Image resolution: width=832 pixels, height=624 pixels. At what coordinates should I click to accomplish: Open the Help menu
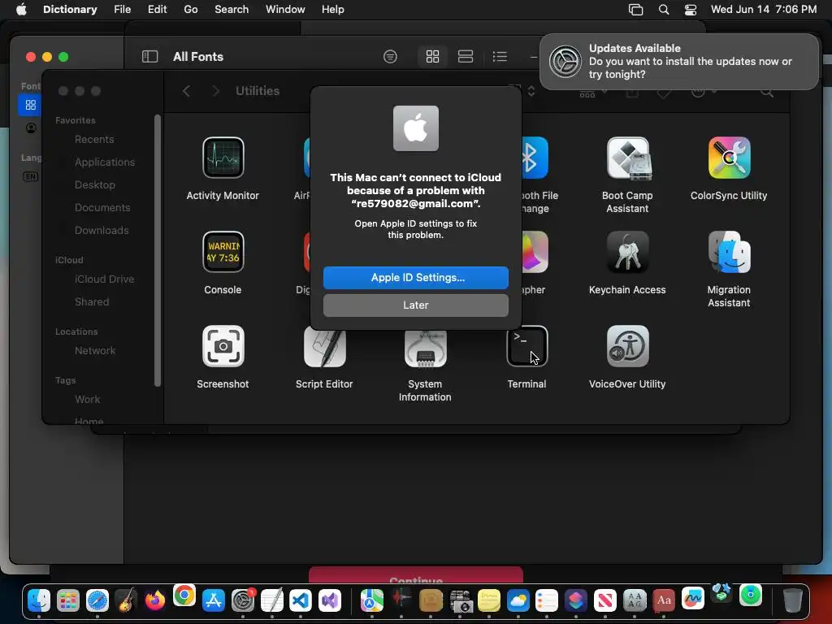coord(332,9)
